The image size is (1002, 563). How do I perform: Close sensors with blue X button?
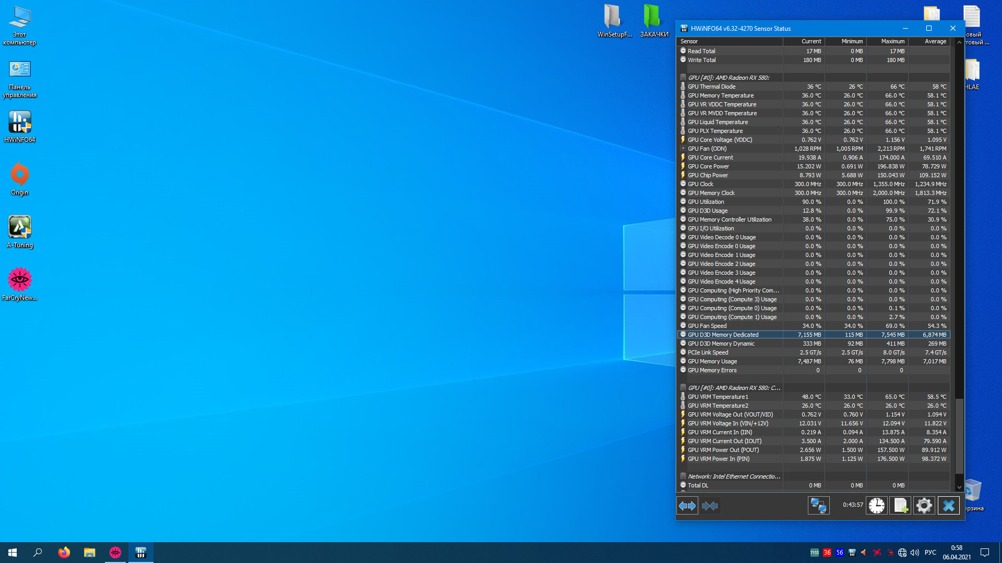(x=948, y=506)
